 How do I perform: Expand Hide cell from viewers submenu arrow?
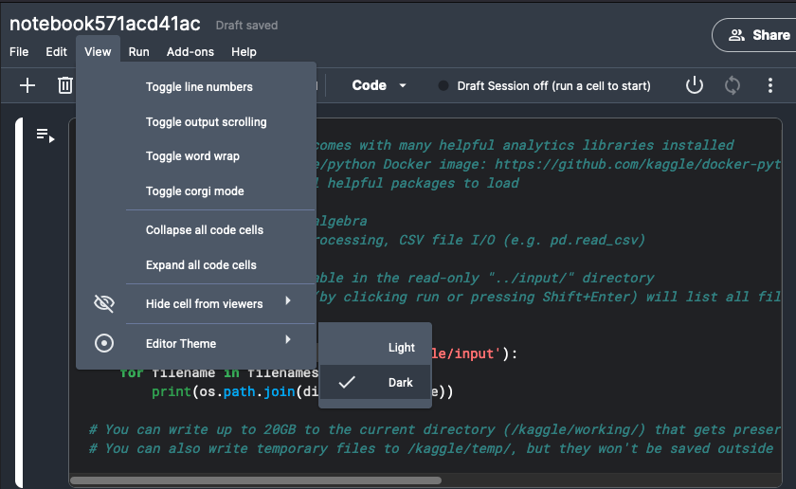[288, 300]
